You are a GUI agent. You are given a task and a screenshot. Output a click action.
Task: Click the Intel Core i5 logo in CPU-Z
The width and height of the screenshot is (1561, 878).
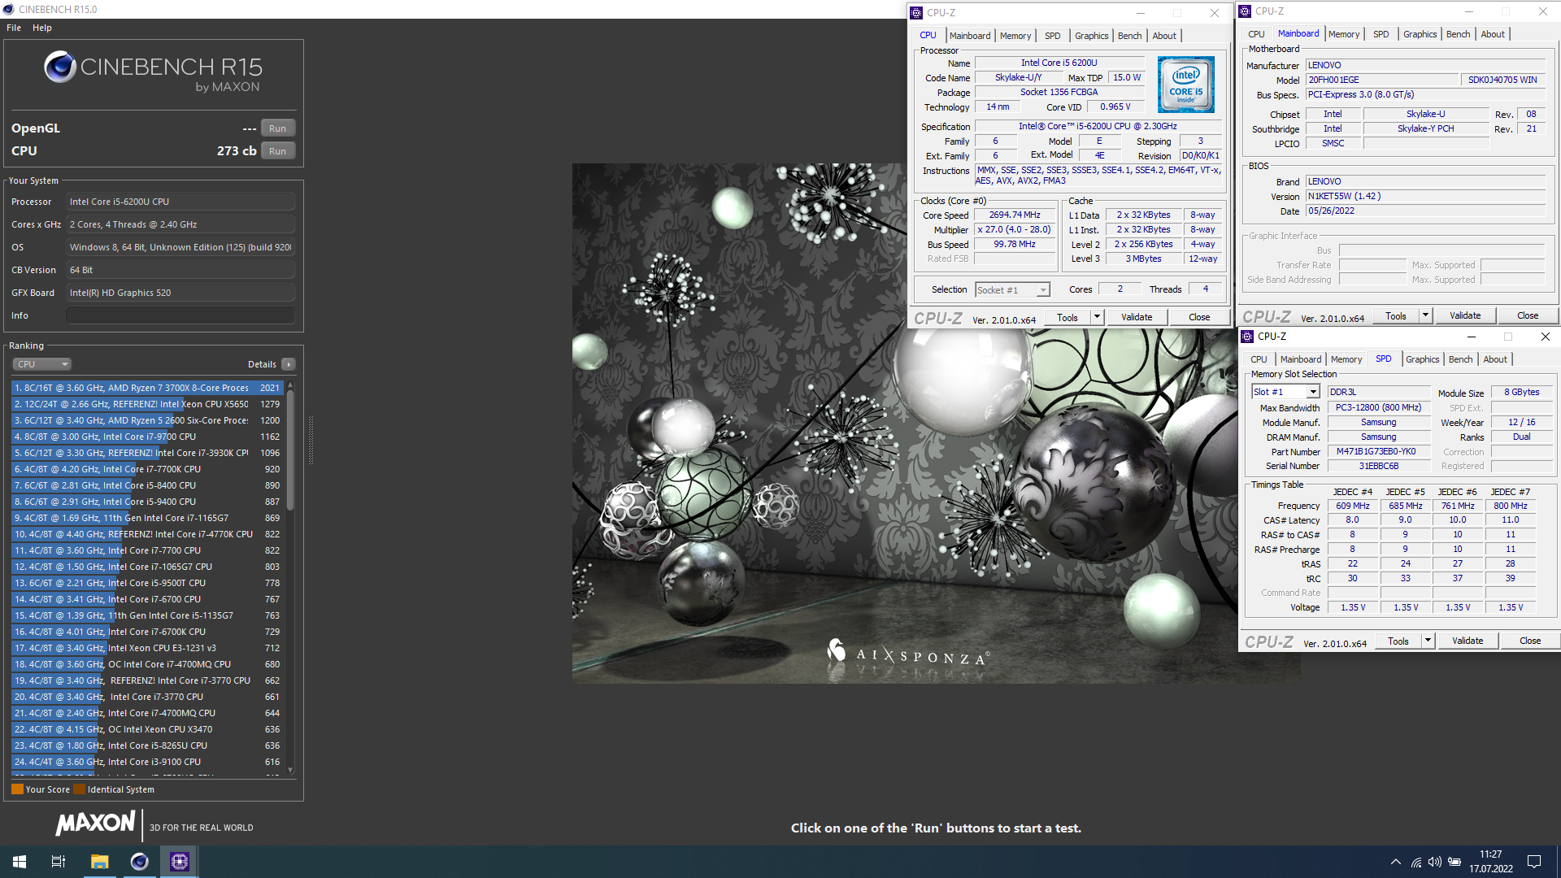(1186, 85)
